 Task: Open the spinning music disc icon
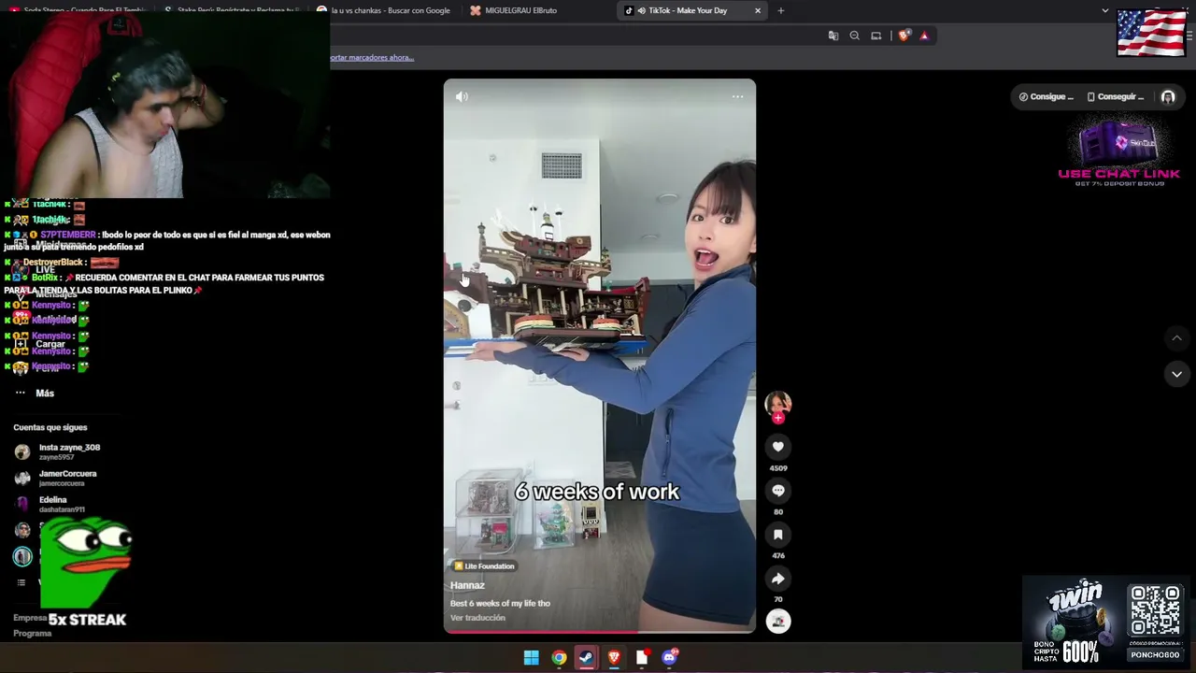pyautogui.click(x=777, y=622)
